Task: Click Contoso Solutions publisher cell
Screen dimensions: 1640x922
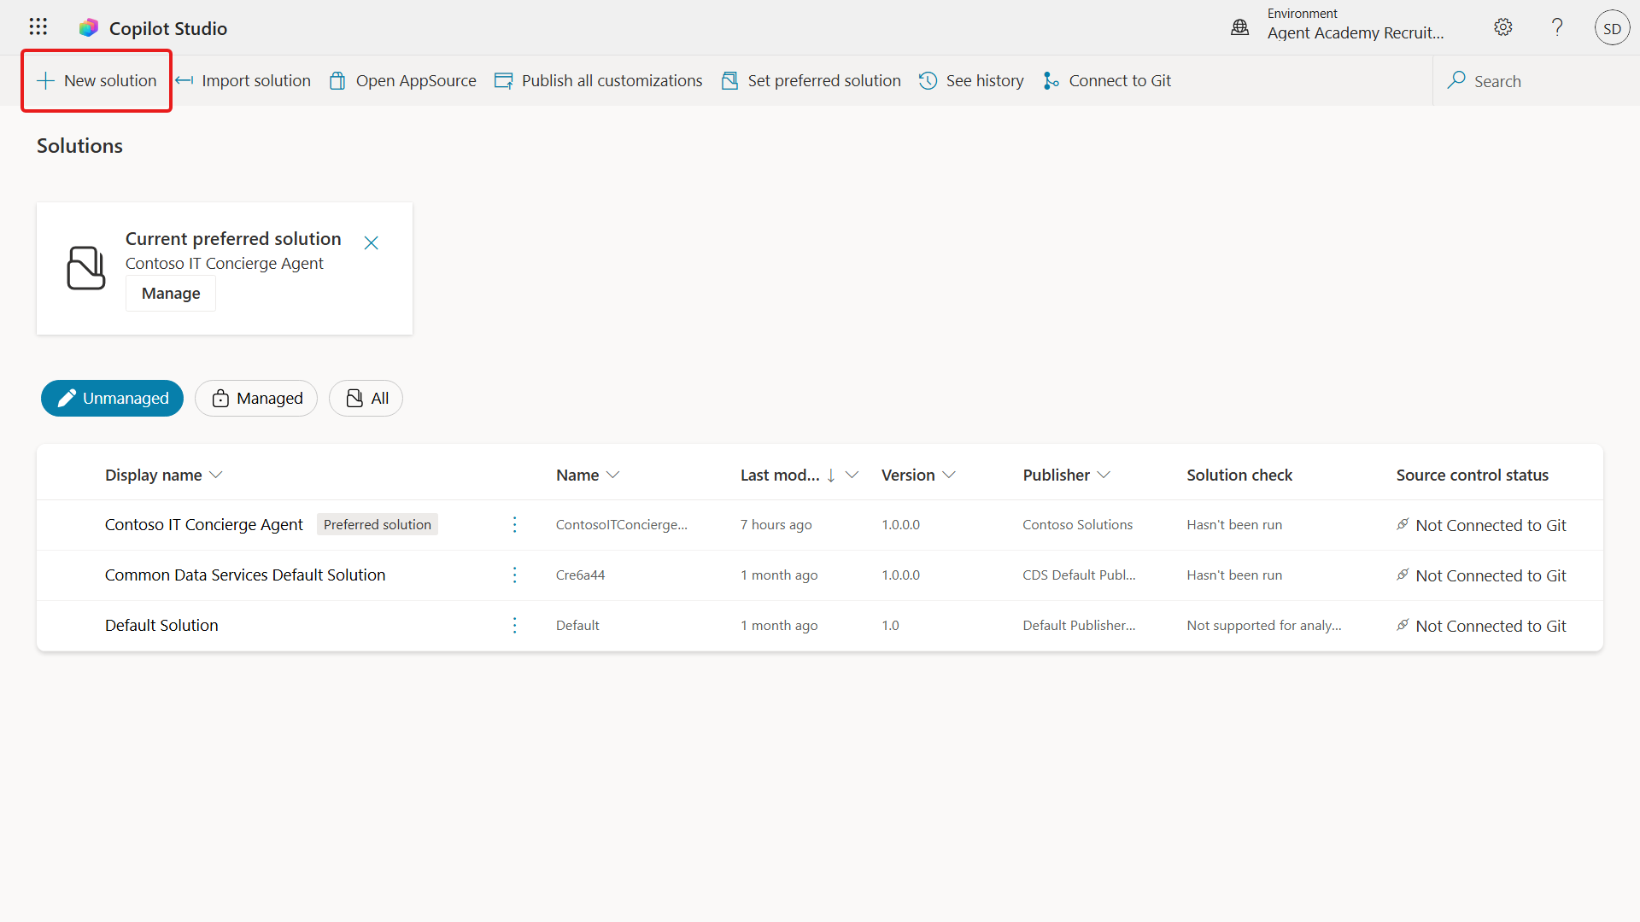Action: coord(1077,524)
